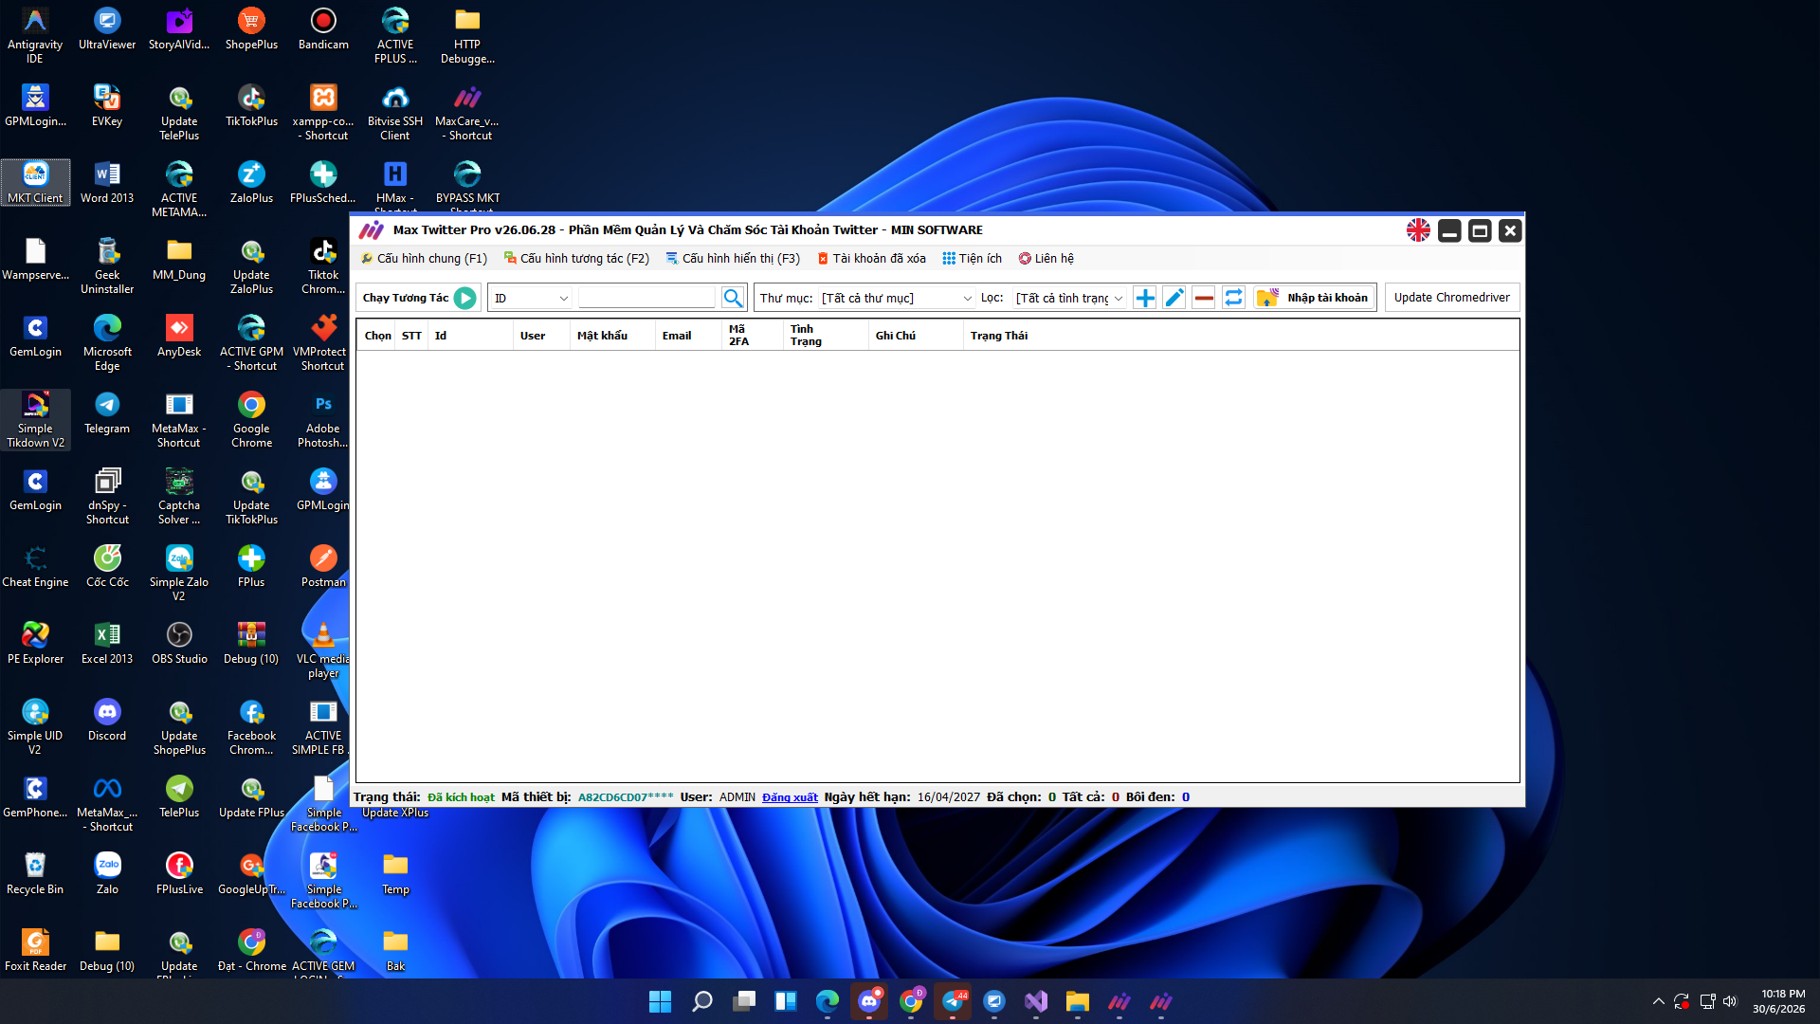
Task: Show hidden system tray icons chevron
Action: (1658, 1001)
